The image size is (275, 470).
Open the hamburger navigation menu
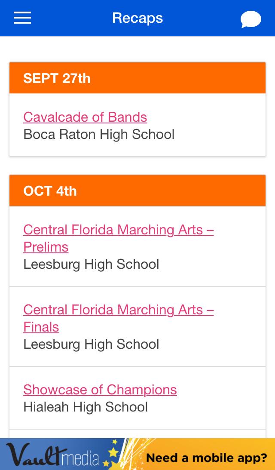tap(22, 18)
